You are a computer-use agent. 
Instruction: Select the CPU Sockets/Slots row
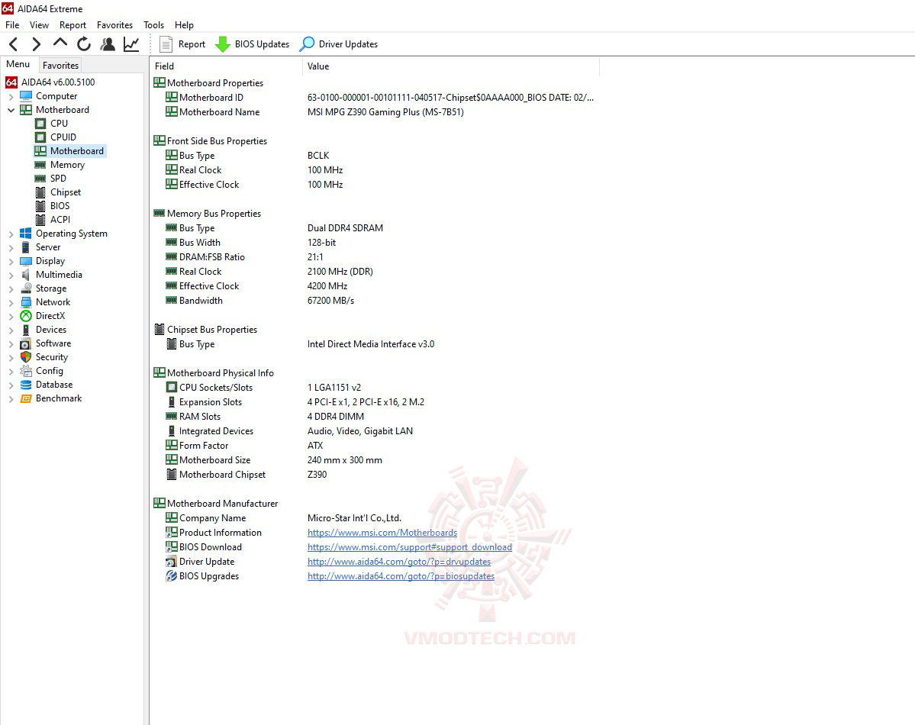point(373,388)
